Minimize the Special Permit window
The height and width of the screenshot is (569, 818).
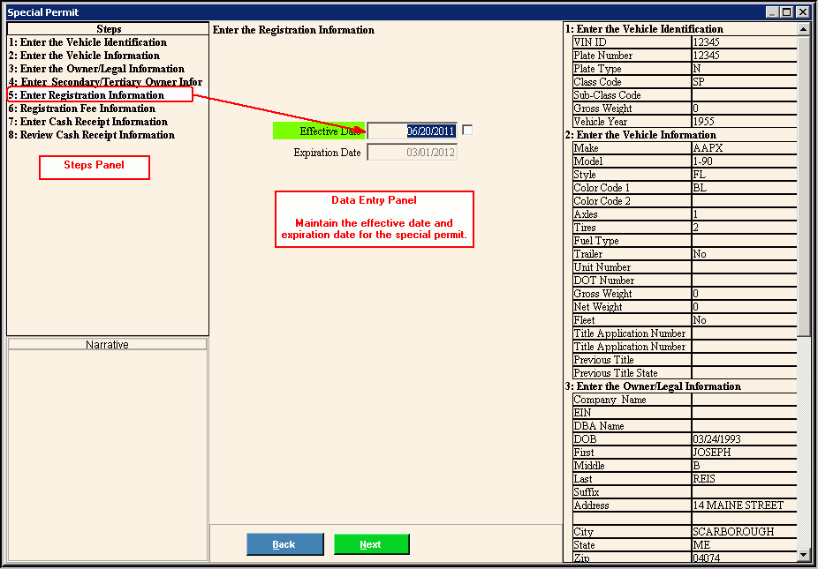pos(773,12)
